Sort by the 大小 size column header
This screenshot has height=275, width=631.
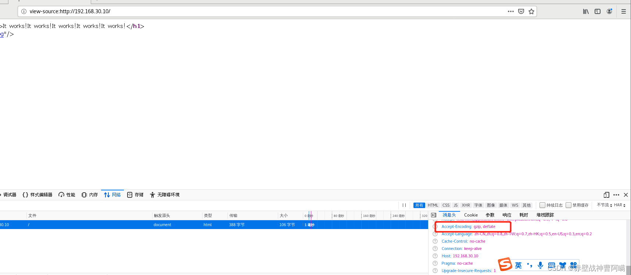click(x=290, y=215)
